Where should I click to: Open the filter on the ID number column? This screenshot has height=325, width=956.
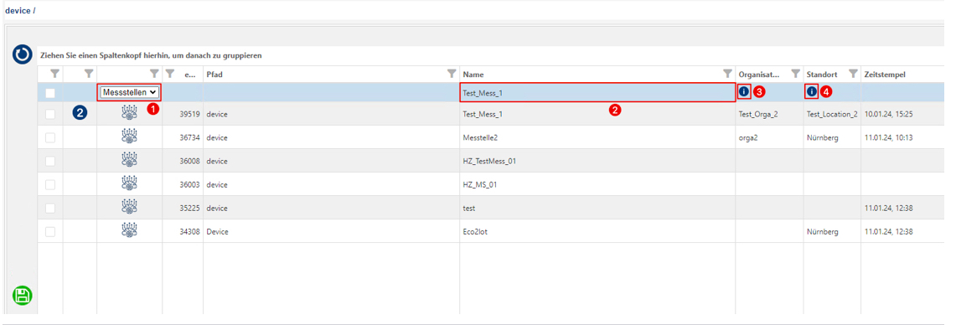[170, 74]
